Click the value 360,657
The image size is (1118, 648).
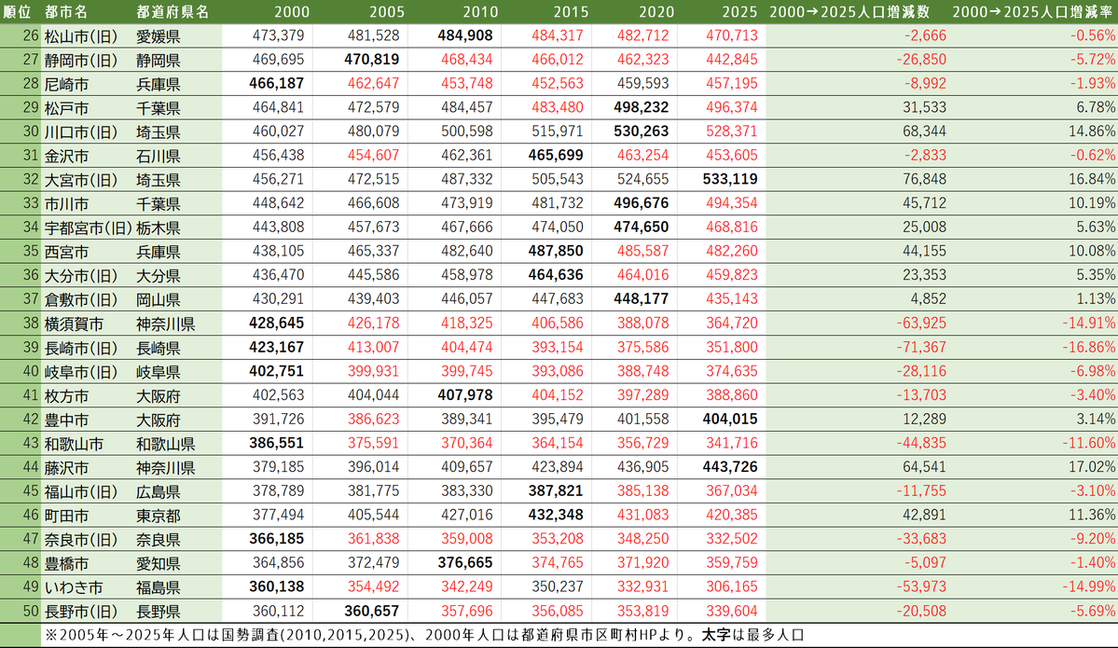[371, 611]
